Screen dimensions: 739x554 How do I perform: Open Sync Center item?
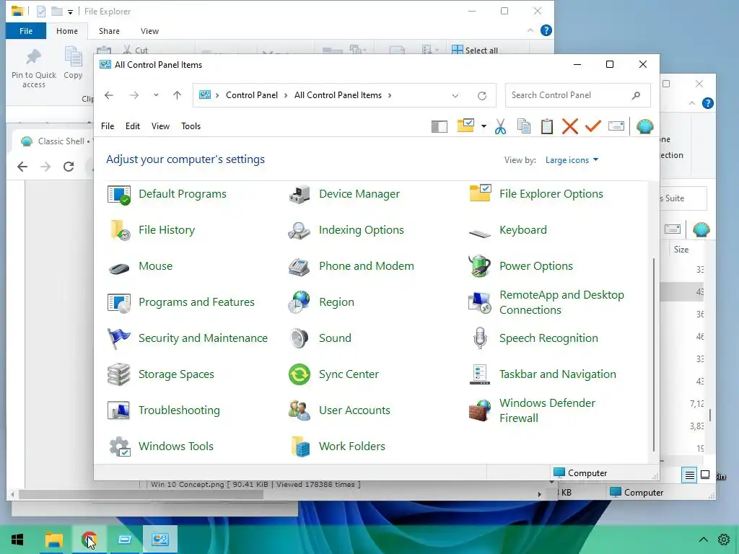(333, 374)
